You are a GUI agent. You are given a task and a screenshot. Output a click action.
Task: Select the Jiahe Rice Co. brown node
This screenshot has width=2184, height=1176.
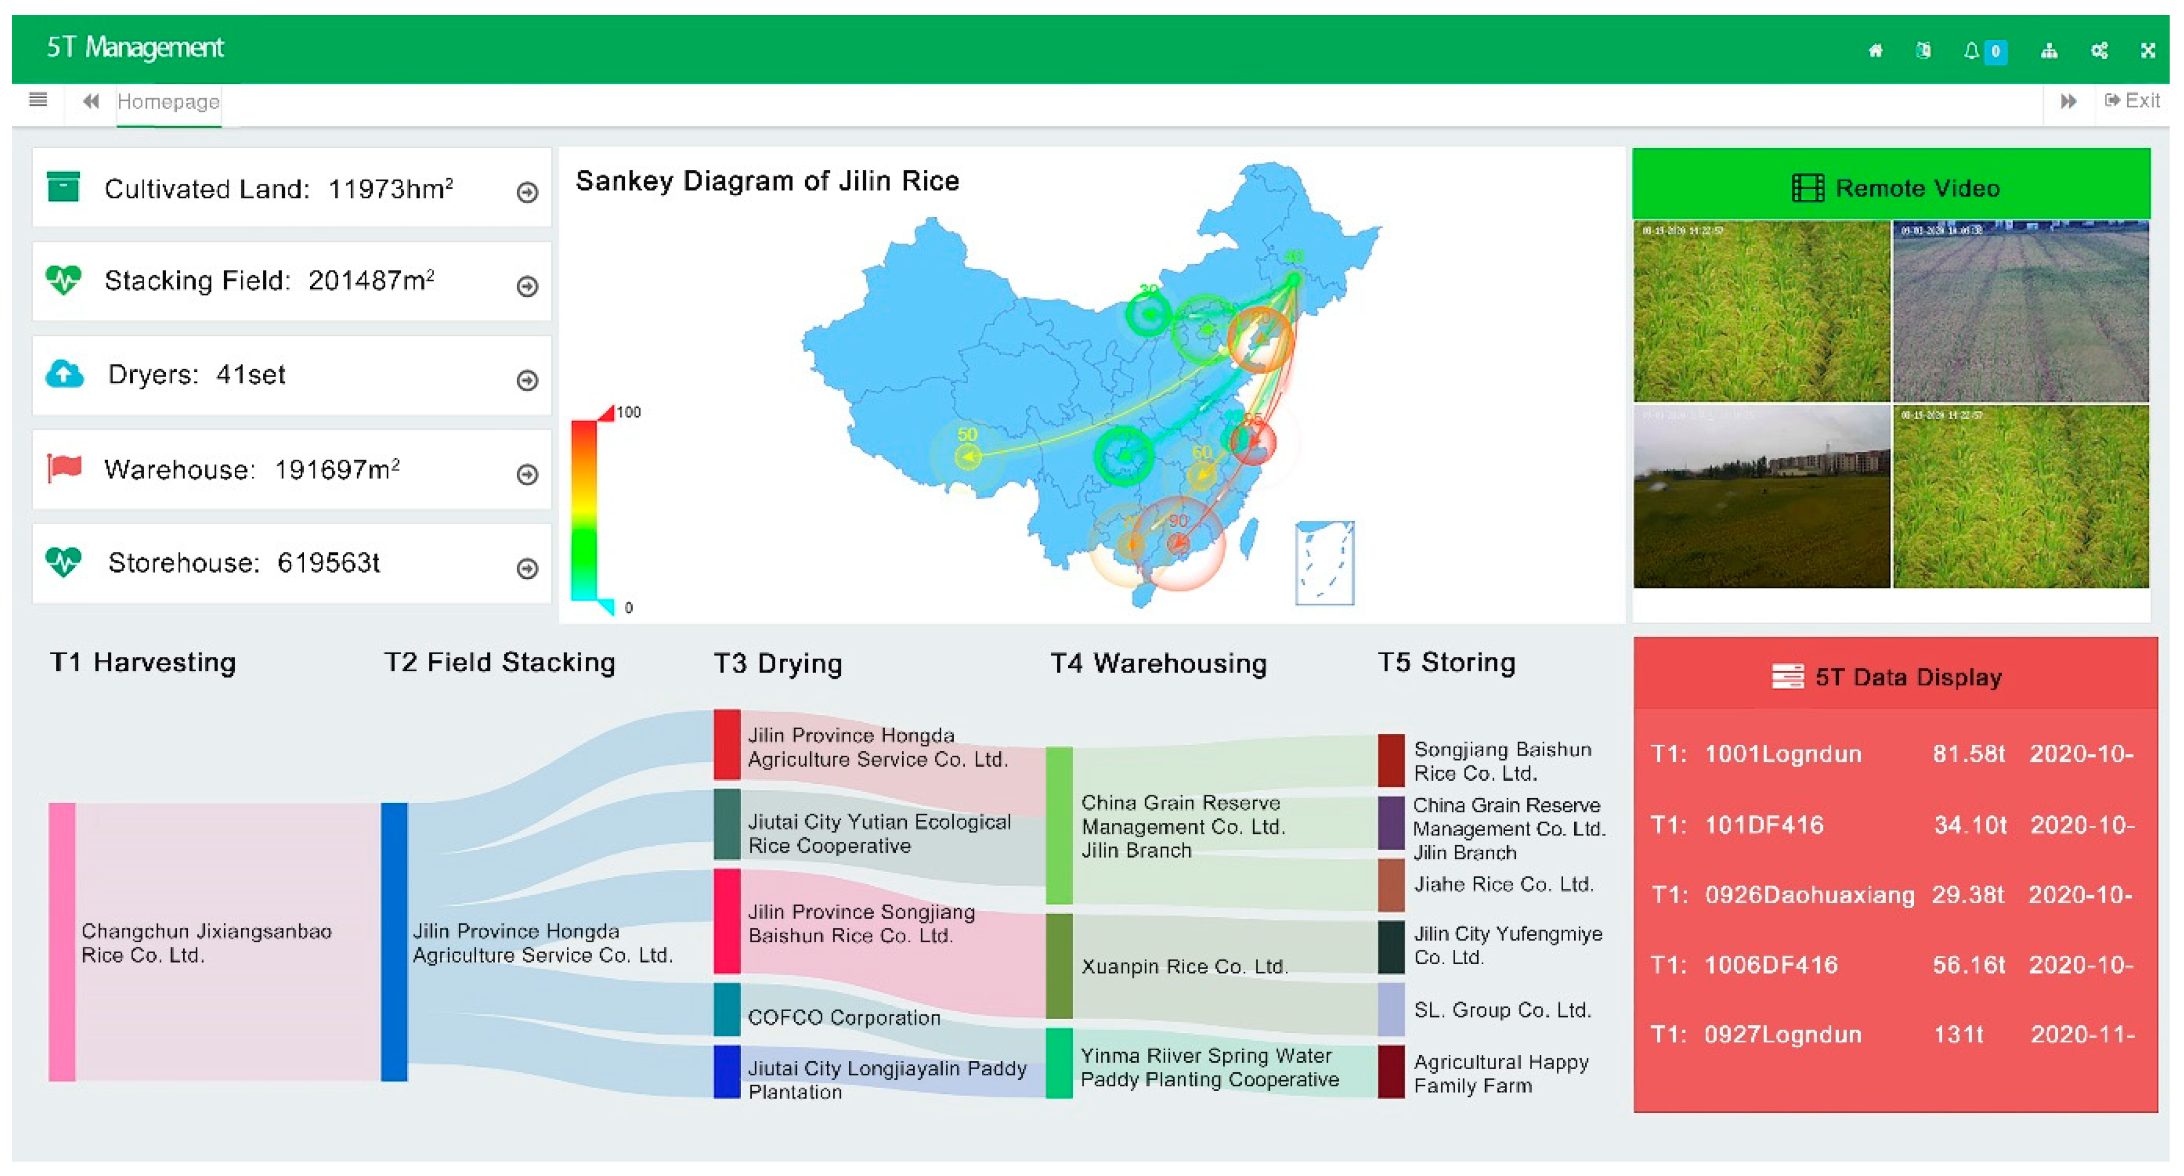1391,884
